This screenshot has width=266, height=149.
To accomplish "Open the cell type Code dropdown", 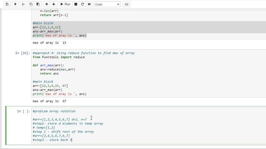I will (x=107, y=5).
